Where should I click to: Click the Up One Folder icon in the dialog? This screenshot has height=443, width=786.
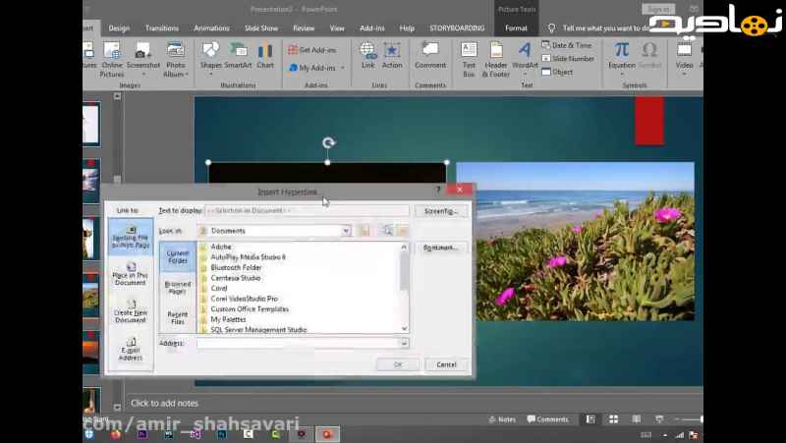(x=365, y=231)
